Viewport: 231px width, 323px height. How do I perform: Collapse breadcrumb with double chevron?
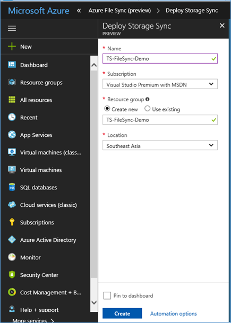(79, 10)
